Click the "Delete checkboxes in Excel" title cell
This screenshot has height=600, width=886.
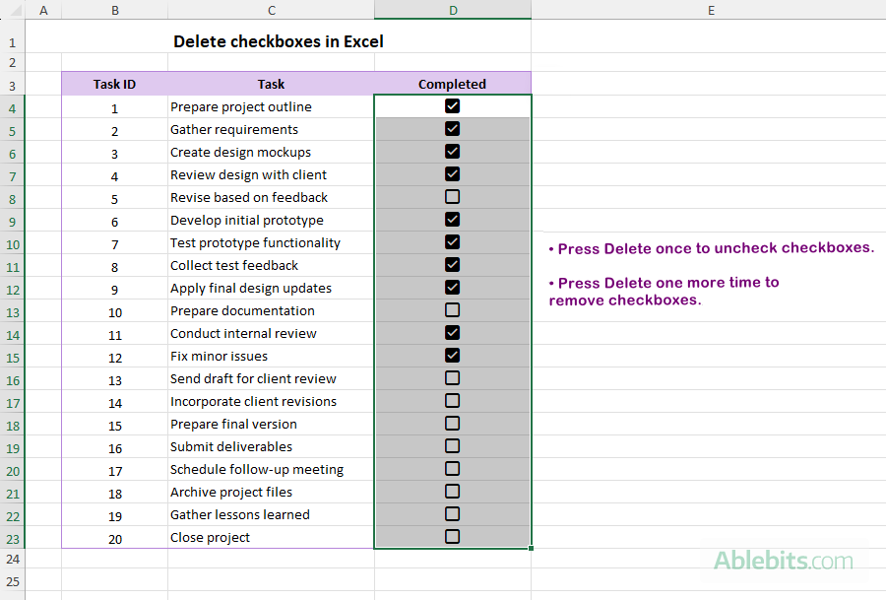pyautogui.click(x=279, y=41)
